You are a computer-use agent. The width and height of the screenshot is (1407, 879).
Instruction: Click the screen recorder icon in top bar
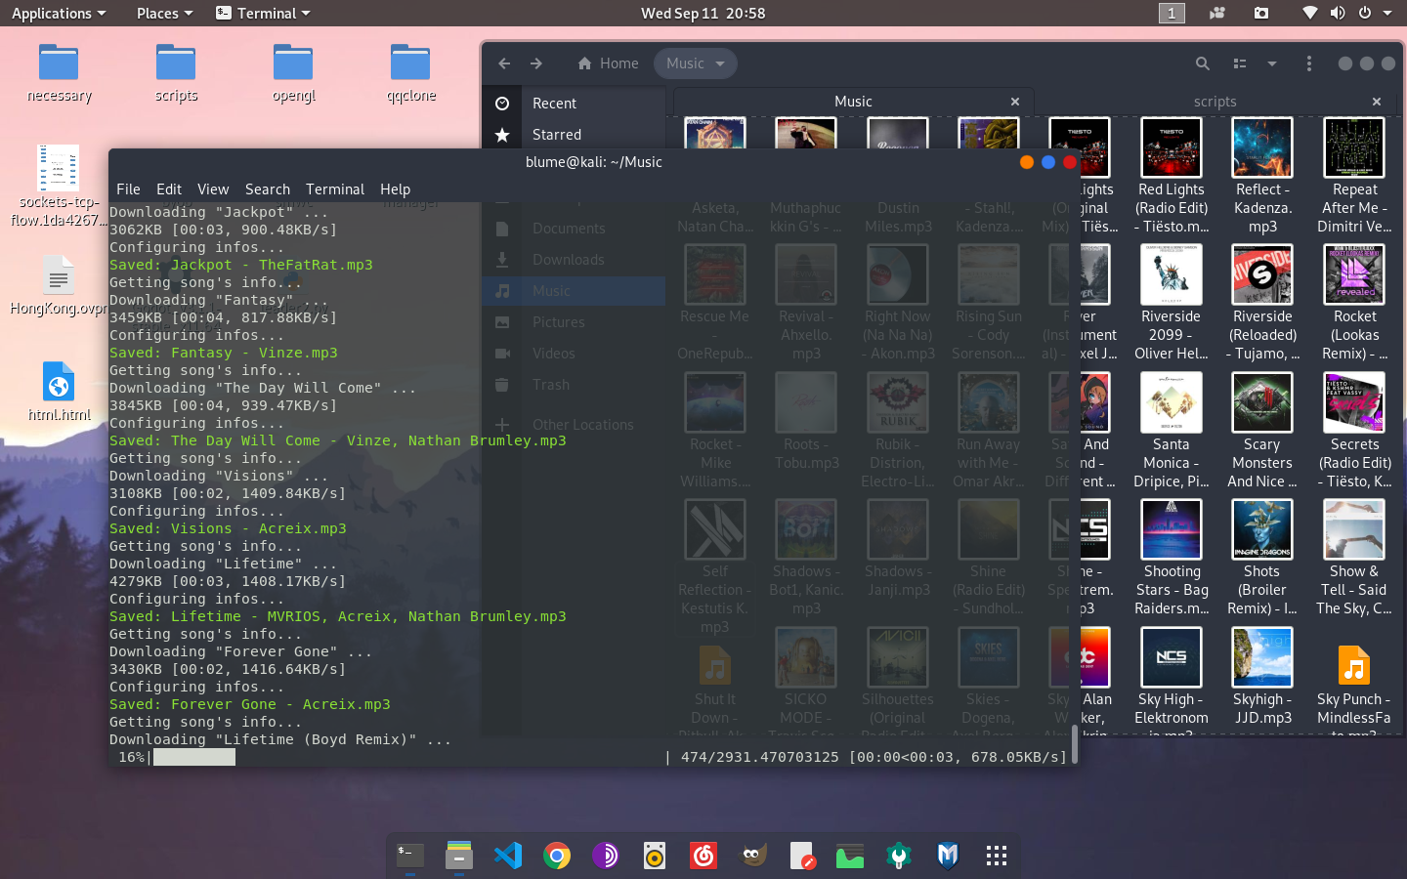[1217, 13]
